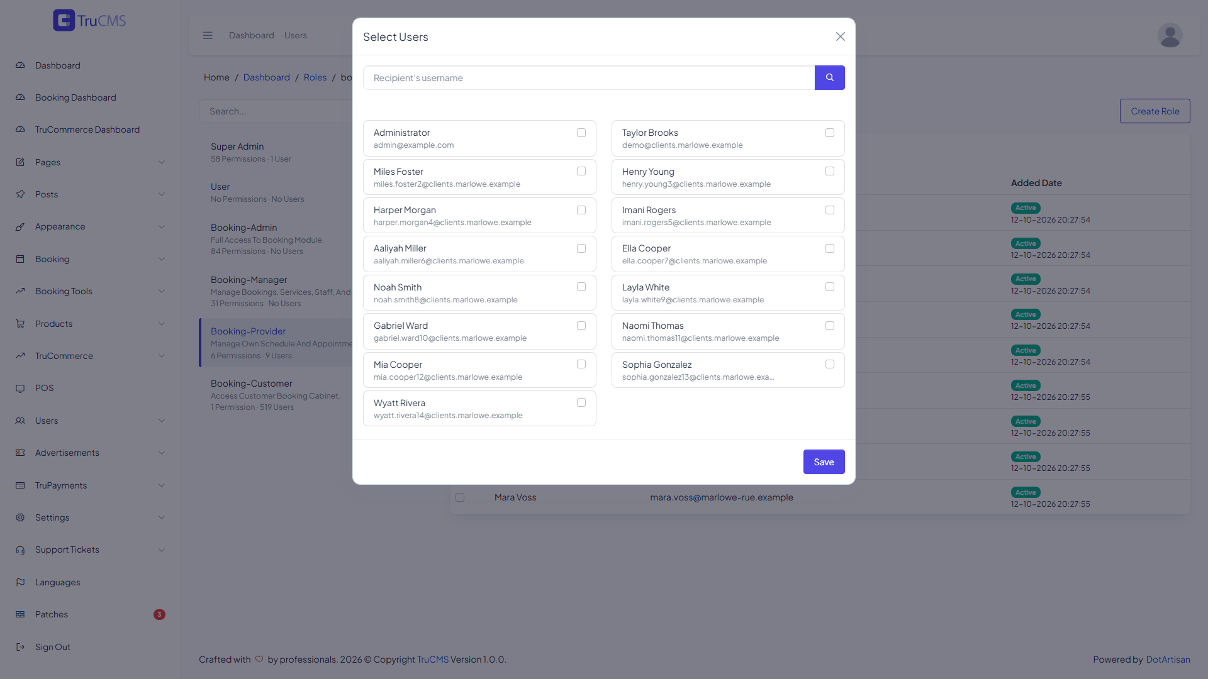Check the Wyatt Rivera checkbox
Image resolution: width=1208 pixels, height=679 pixels.
581,402
